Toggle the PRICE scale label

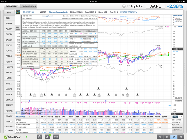coord(180,27)
